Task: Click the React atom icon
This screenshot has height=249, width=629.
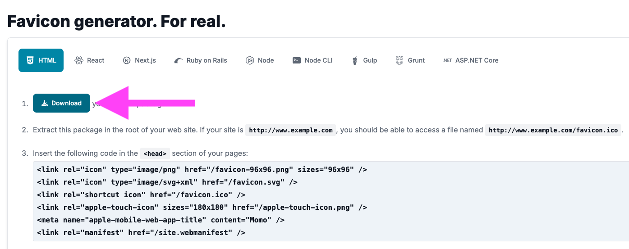Action: (x=79, y=60)
